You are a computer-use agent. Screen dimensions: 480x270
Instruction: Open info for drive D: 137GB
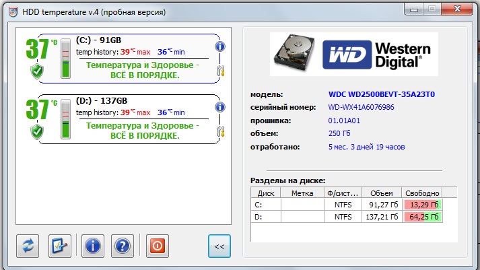point(219,107)
